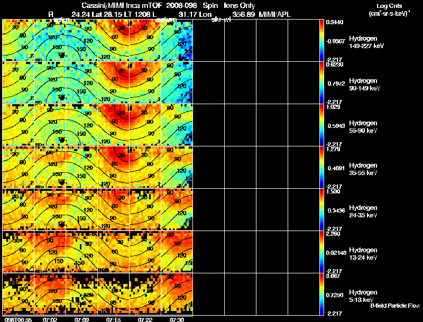Open the 13-24 keV panel at 07:09
Image resolution: width=423 pixels, height=322 pixels.
coord(82,252)
